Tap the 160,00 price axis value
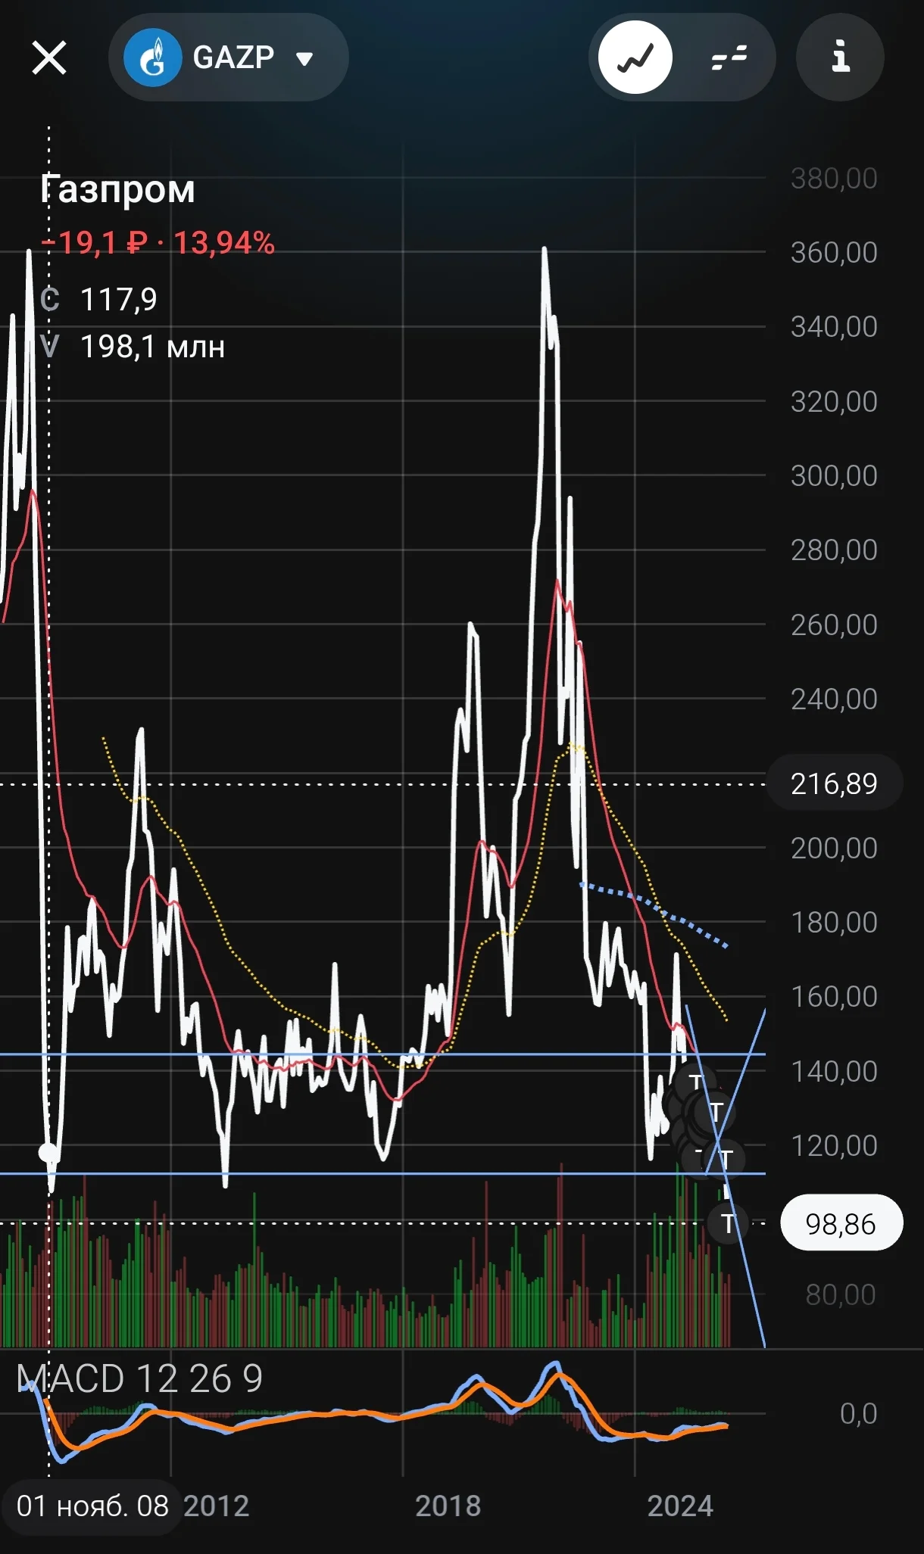 coord(834,996)
